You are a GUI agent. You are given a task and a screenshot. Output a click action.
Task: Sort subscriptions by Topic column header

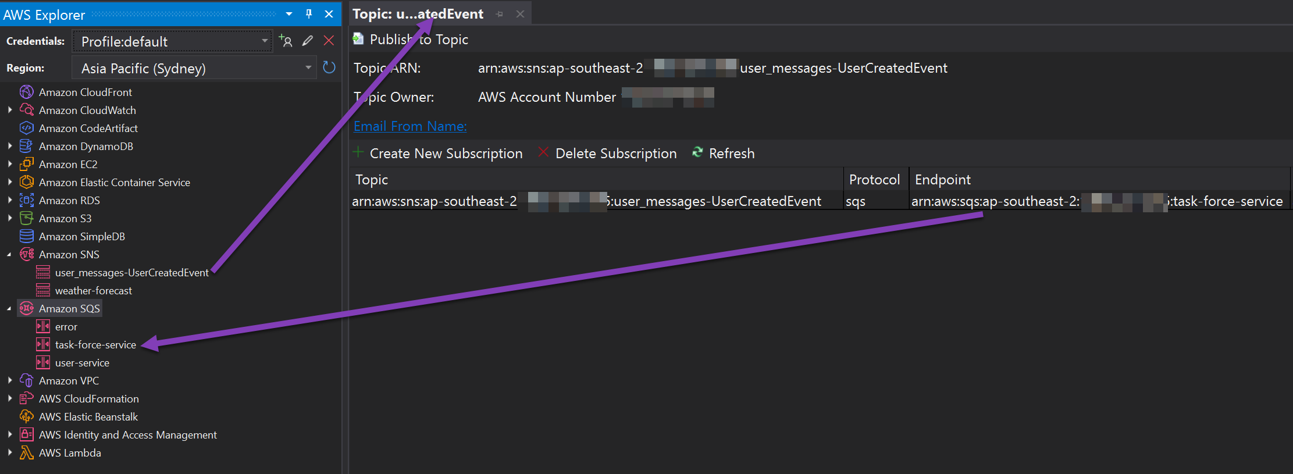(596, 180)
